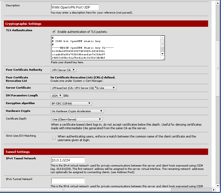The height and width of the screenshot is (193, 221).
Task: Click TLS key textarea scroll up arrow
Action: (x=163, y=38)
